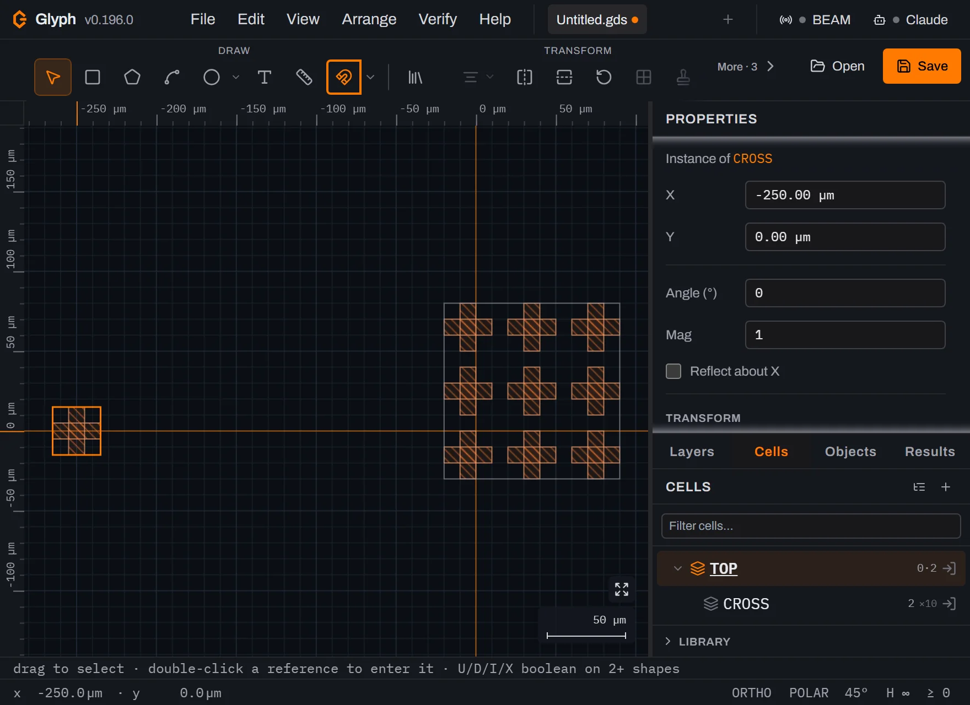This screenshot has height=705, width=970.
Task: Toggle POLAR mode in status bar
Action: tap(809, 693)
